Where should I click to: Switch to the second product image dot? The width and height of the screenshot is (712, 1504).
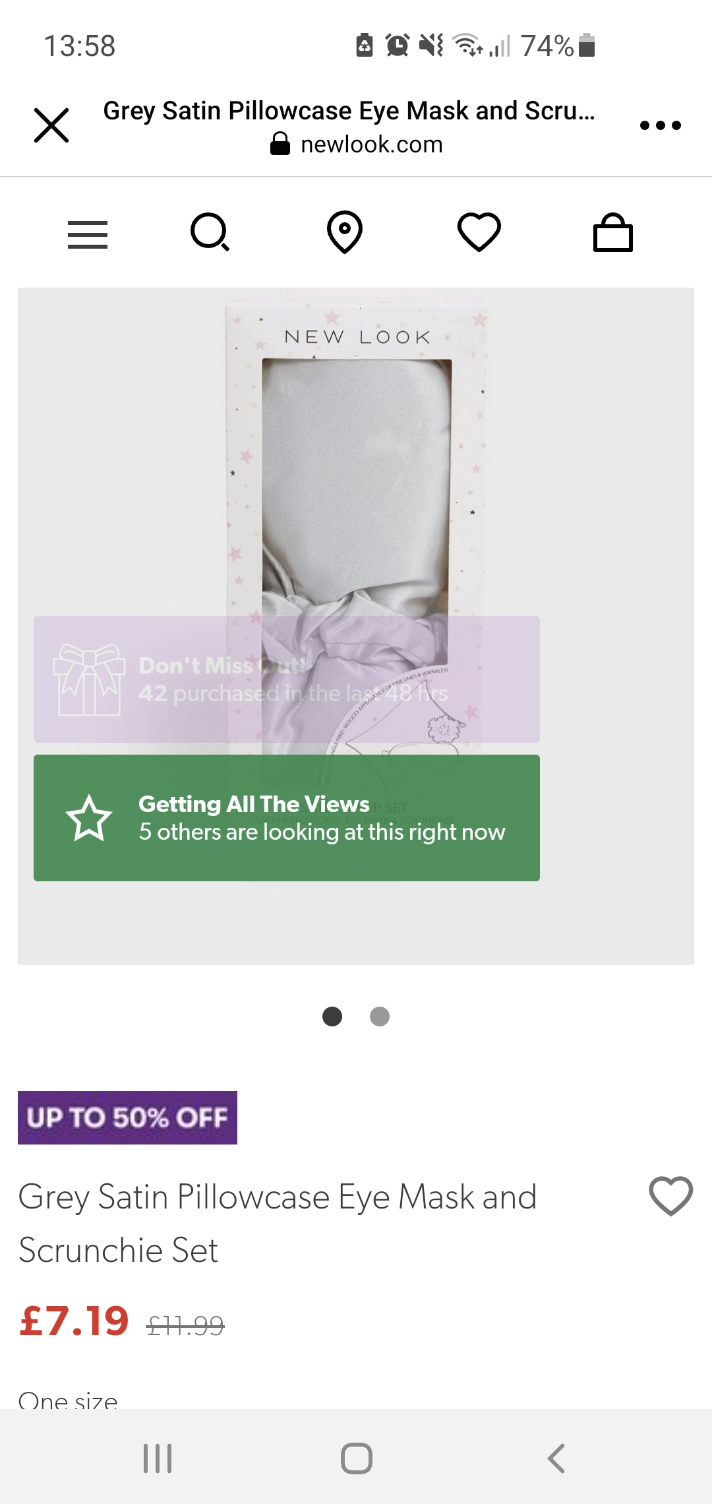tap(380, 1017)
